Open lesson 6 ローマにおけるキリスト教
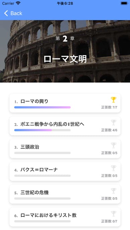Image resolution: width=130 pixels, height=230 pixels. (65, 217)
